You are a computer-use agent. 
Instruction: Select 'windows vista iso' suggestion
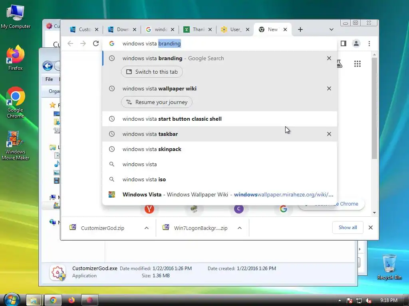(220, 179)
